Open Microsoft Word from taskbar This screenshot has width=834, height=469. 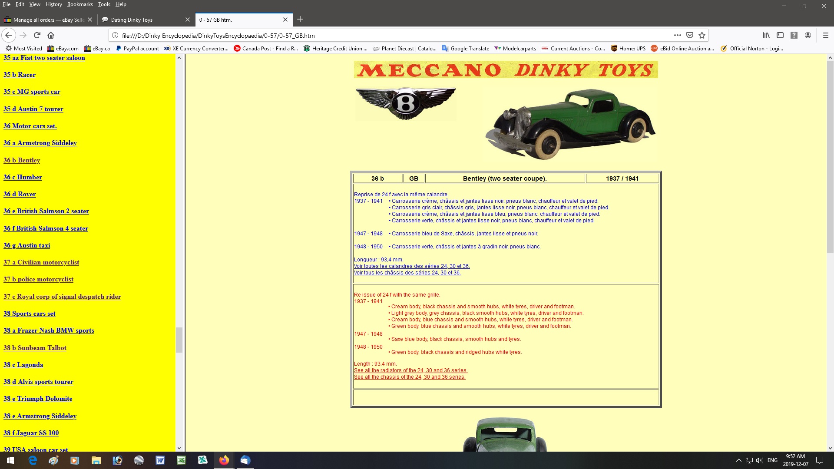coord(160,460)
